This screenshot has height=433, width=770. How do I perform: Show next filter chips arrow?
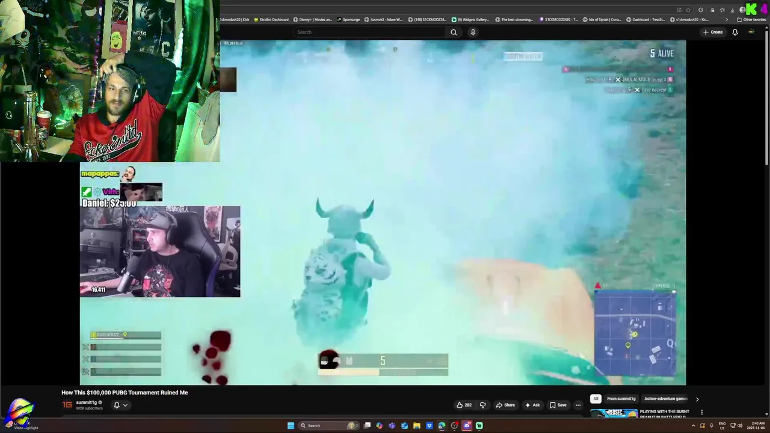tap(697, 399)
